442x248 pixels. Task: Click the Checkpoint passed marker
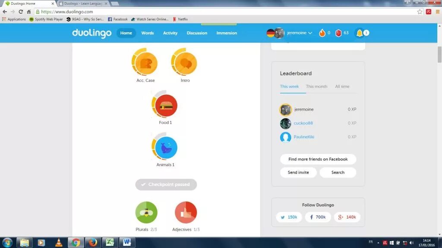(166, 184)
